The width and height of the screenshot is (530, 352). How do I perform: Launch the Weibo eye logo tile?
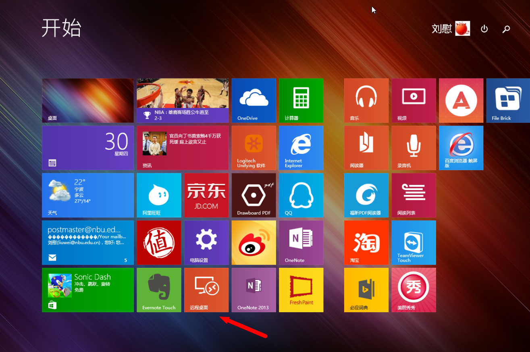254,242
